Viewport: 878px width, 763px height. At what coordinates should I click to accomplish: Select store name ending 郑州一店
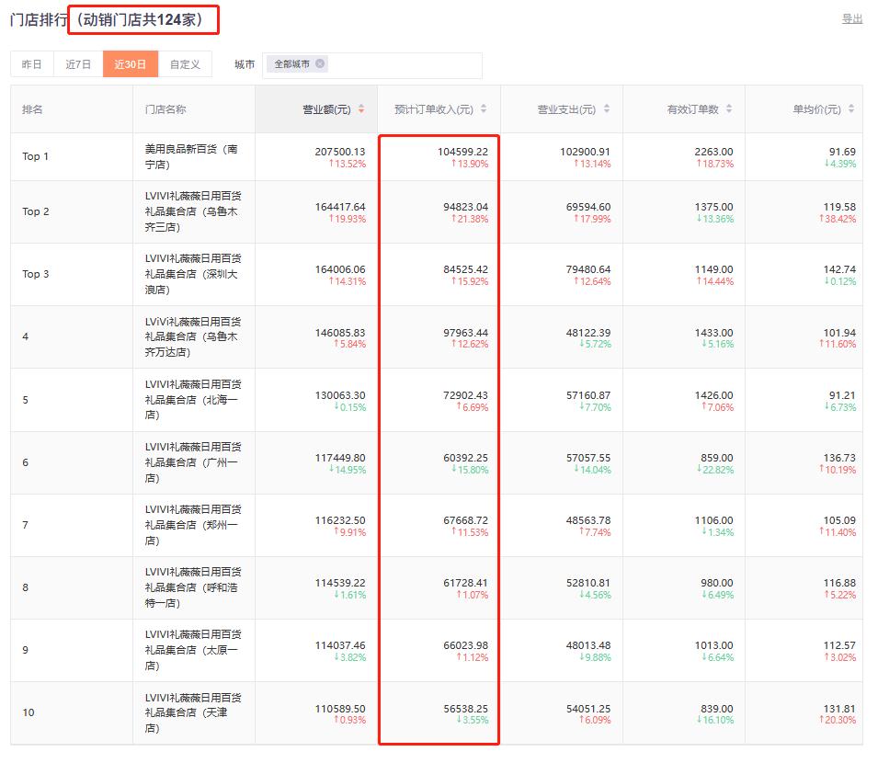tap(193, 525)
